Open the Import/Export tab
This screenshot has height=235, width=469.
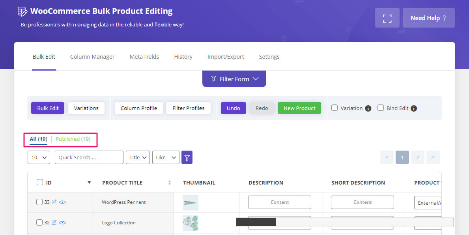click(x=226, y=57)
